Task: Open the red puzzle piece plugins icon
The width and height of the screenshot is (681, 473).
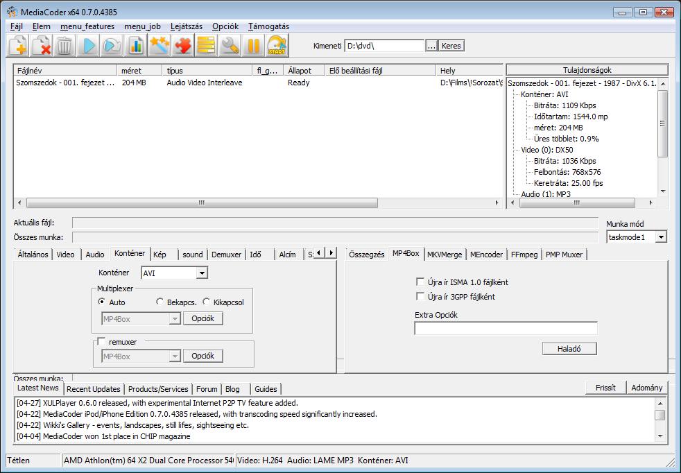Action: [x=182, y=46]
